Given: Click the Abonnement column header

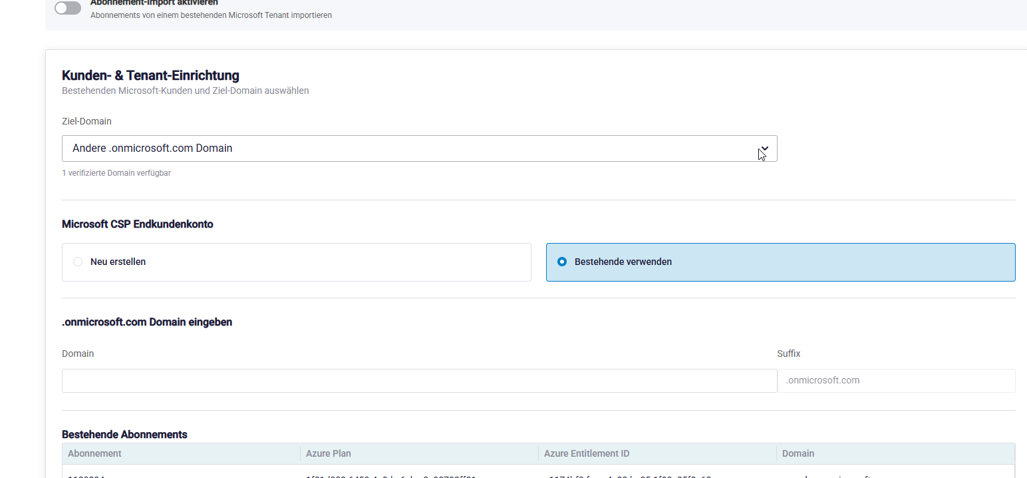Looking at the screenshot, I should coord(181,453).
